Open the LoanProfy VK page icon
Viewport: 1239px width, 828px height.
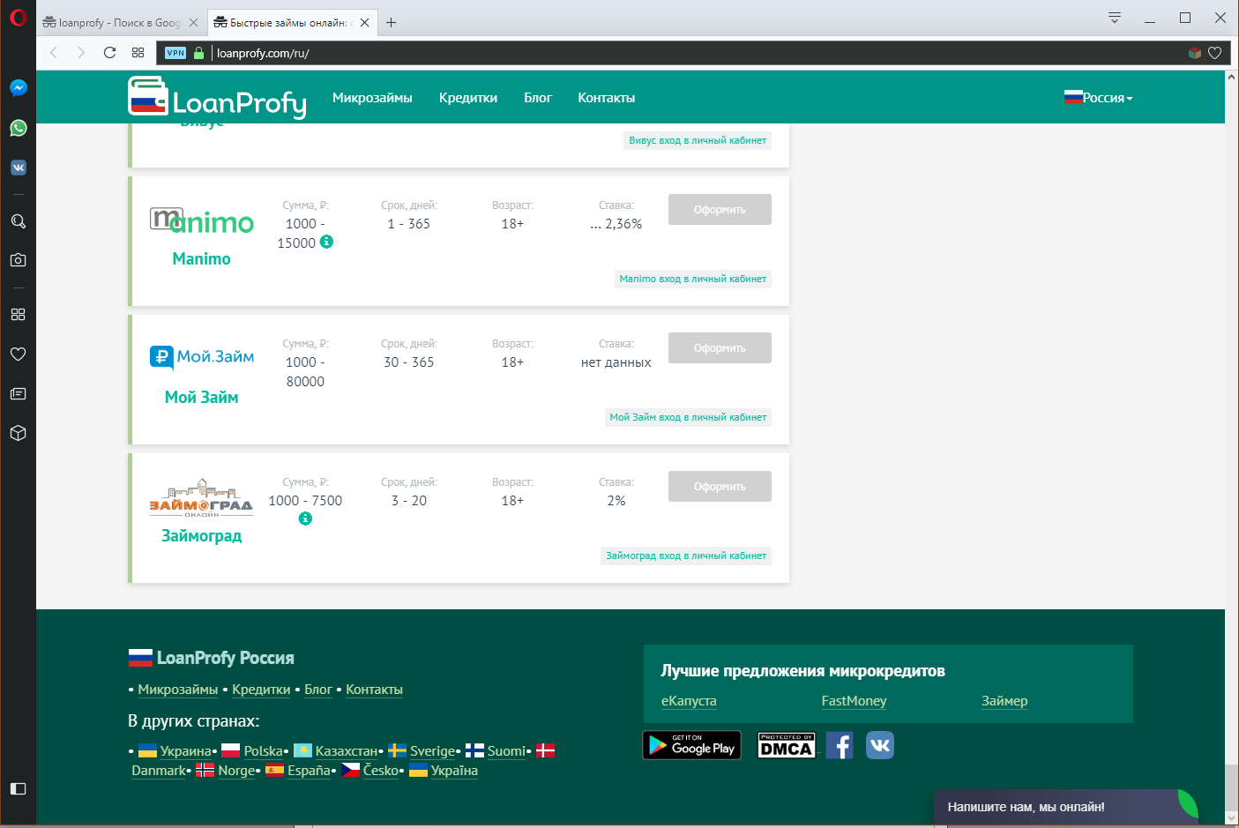880,745
